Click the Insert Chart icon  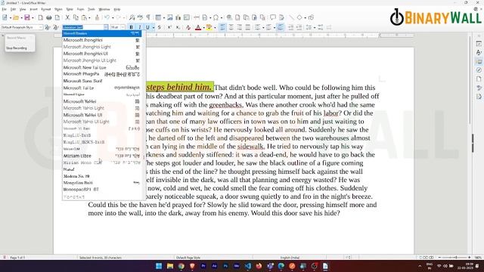pyautogui.click(x=178, y=17)
